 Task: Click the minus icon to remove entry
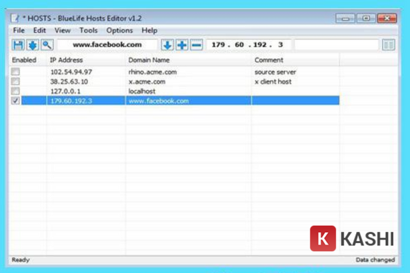(x=196, y=45)
